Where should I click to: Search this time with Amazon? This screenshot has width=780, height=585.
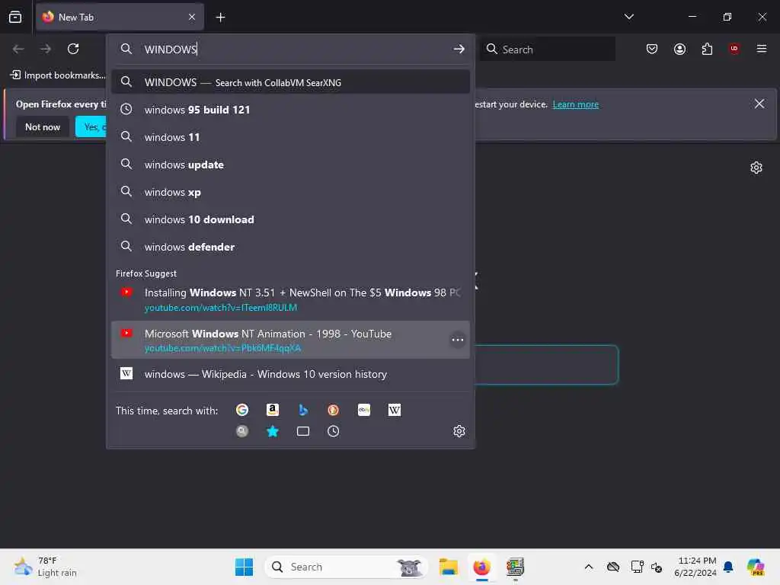272,410
